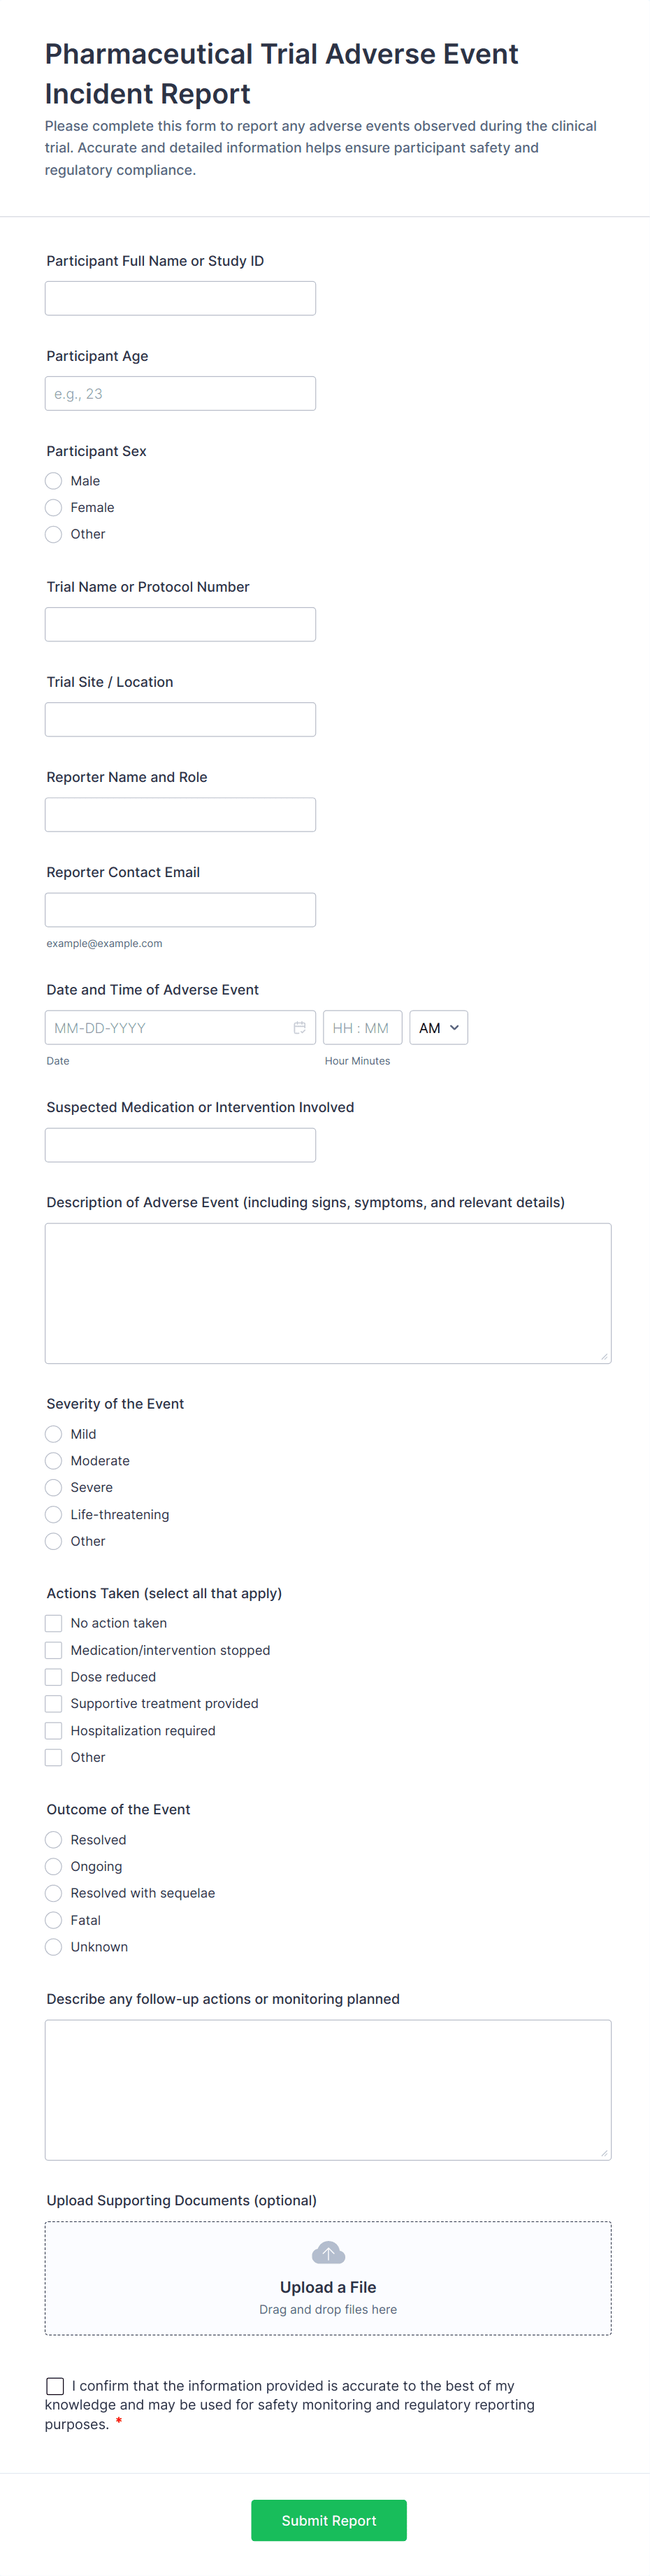Viewport: 650px width, 2576px height.
Task: Click the cloud upload icon
Action: tap(328, 2253)
